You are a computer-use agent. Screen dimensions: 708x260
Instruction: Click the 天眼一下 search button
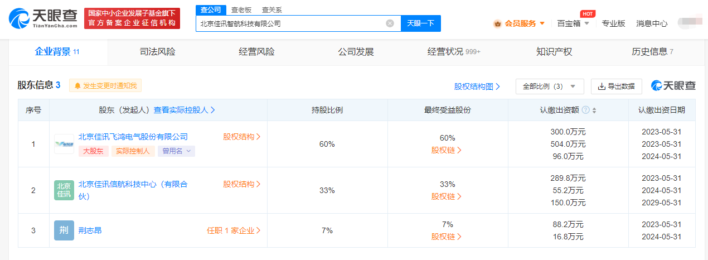click(x=421, y=23)
